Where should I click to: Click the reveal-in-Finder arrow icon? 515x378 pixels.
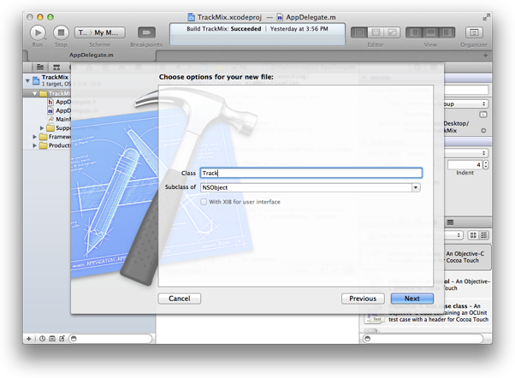[483, 130]
